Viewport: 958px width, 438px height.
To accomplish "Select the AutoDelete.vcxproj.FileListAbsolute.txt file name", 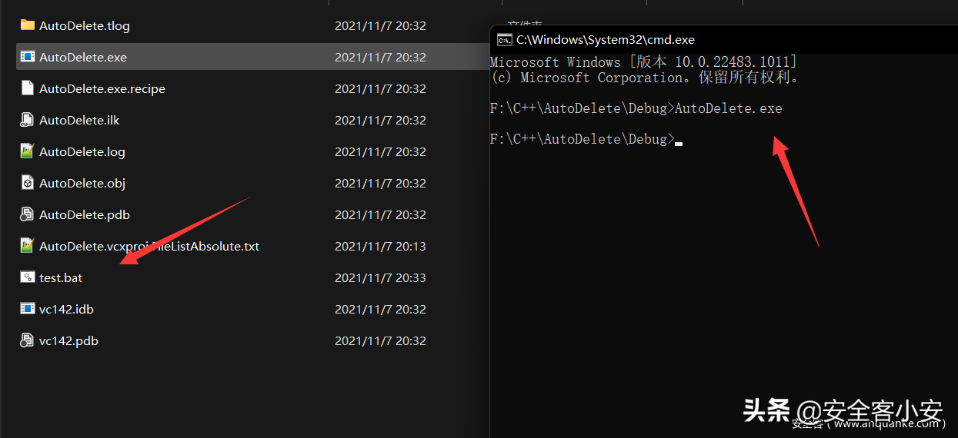I will click(x=149, y=246).
